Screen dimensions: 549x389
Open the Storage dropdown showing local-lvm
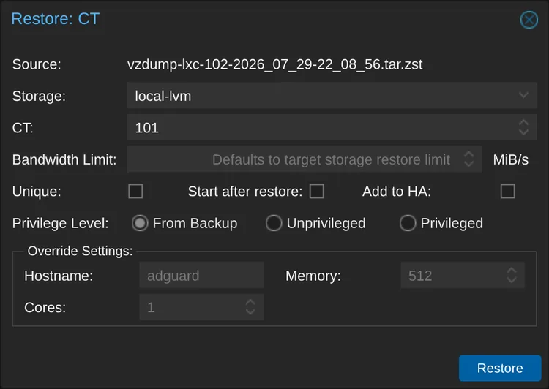332,96
